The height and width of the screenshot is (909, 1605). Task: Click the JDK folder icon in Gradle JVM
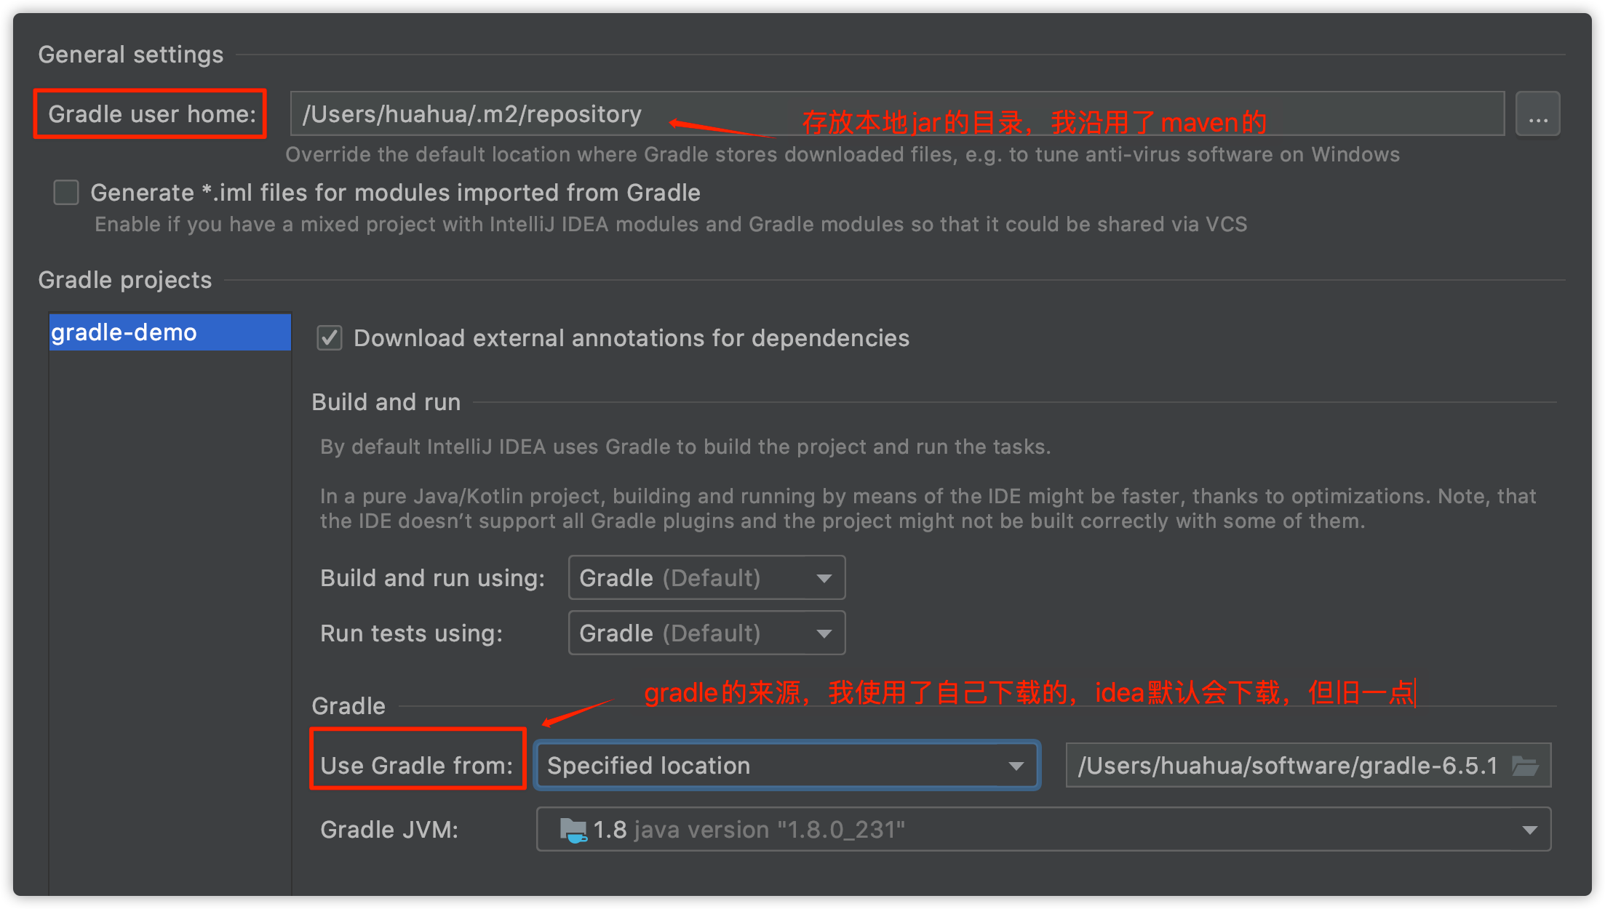(573, 830)
